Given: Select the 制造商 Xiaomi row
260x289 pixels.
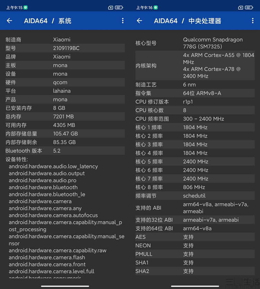Looking at the screenshot, I should 65,40.
